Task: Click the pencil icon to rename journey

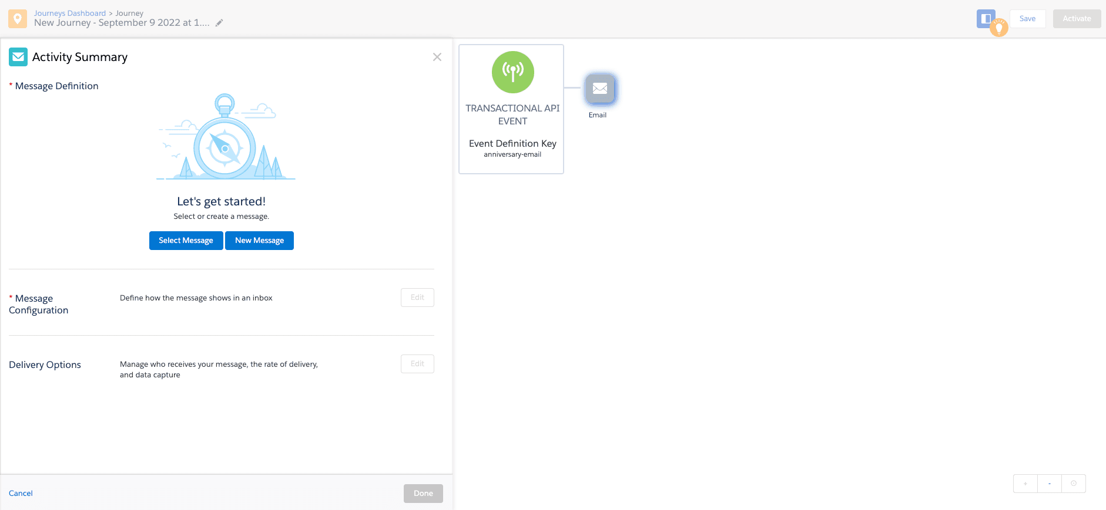Action: [219, 23]
